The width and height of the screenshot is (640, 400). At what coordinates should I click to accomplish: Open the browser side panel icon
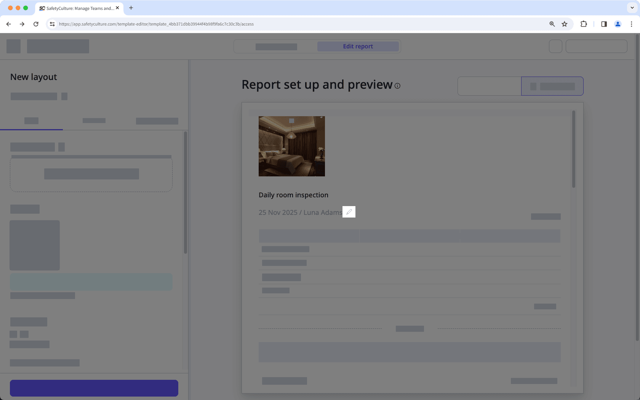point(604,24)
